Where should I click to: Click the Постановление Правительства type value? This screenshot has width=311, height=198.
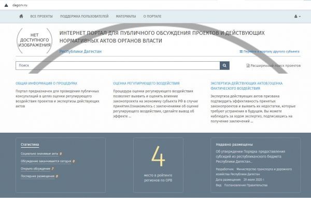coord(246,185)
